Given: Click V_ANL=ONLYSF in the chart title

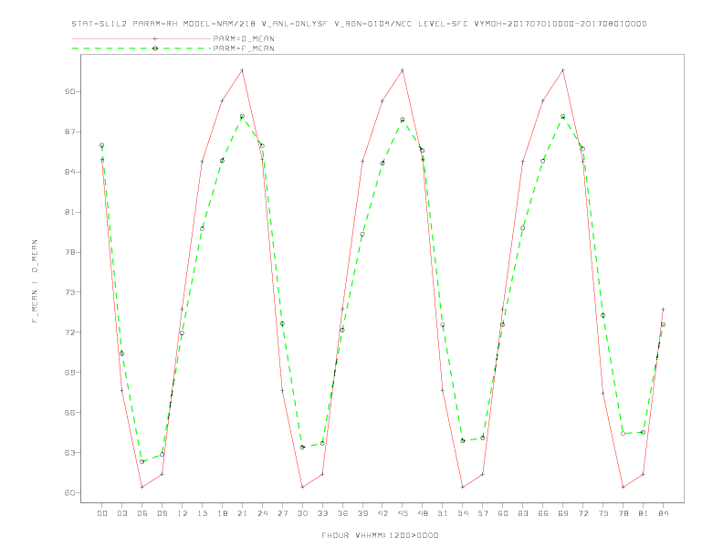Looking at the screenshot, I should point(294,24).
